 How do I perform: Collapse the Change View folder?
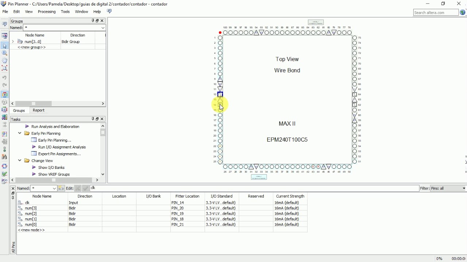tap(20, 160)
